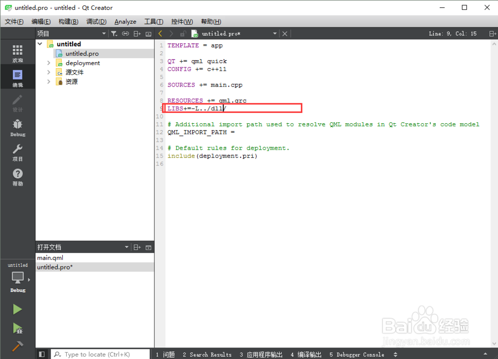Open Help mode question mark icon
Image resolution: width=498 pixels, height=359 pixels.
(17, 177)
